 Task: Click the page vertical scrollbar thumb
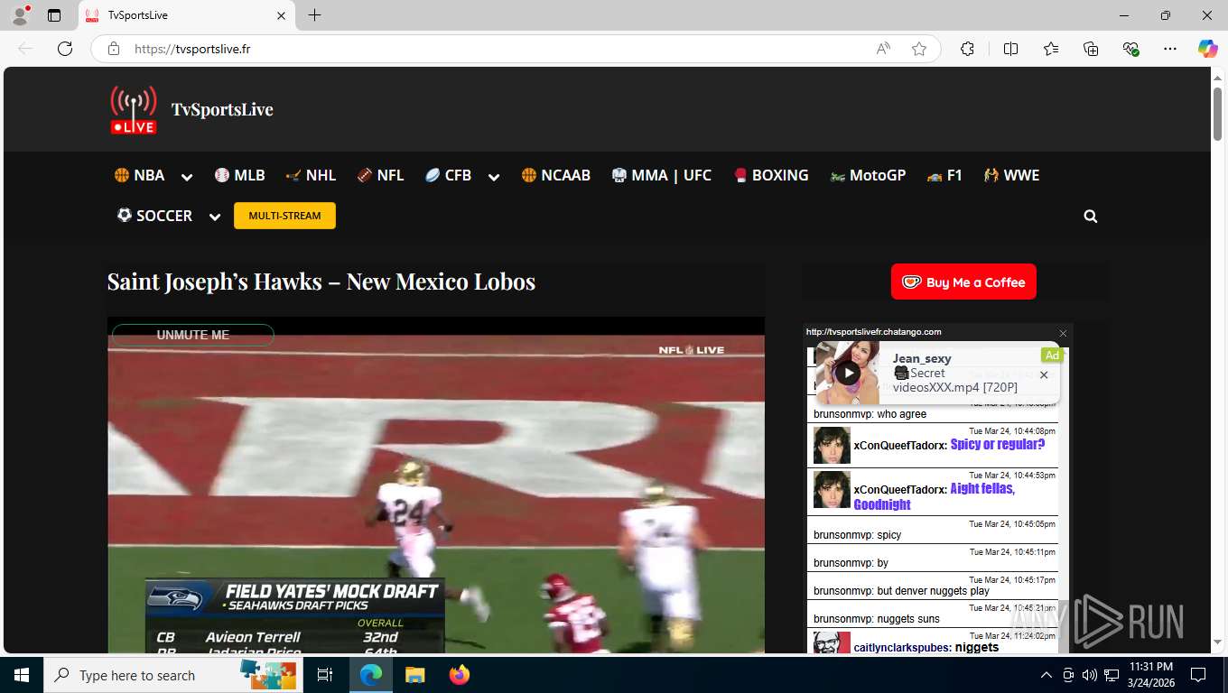1217,114
